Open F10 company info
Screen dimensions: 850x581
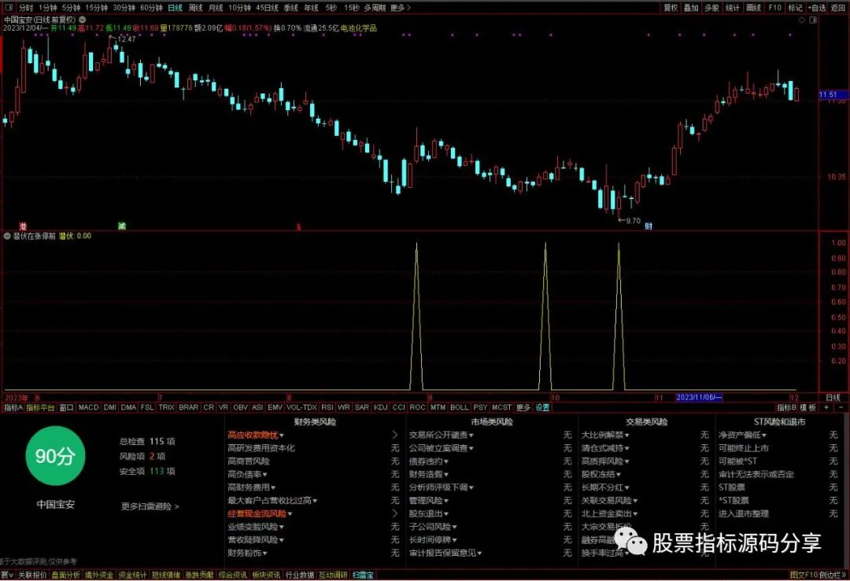(774, 8)
